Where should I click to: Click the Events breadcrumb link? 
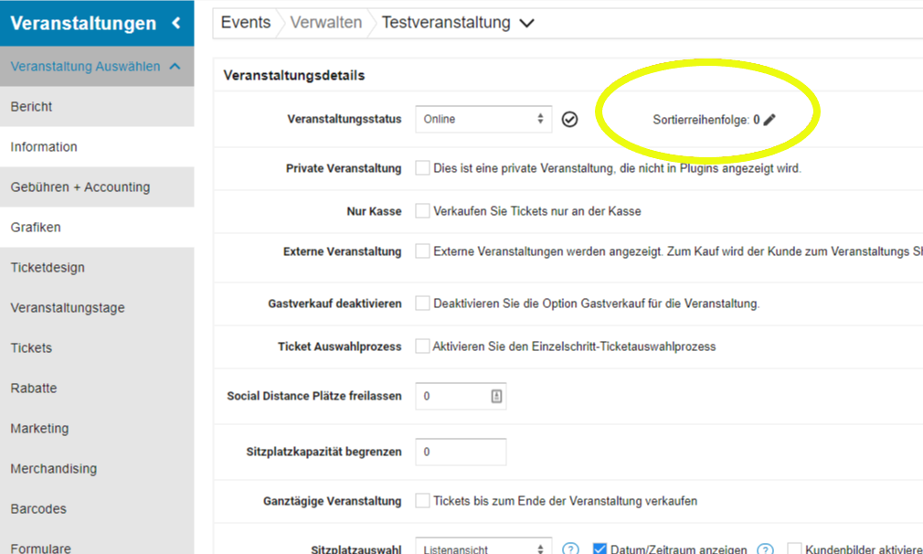pos(245,23)
